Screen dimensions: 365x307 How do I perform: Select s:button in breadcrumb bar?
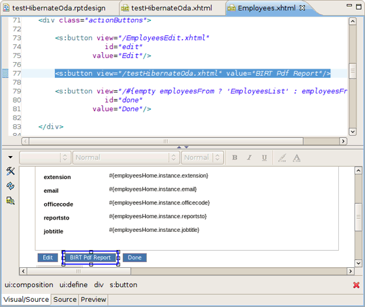coord(123,285)
